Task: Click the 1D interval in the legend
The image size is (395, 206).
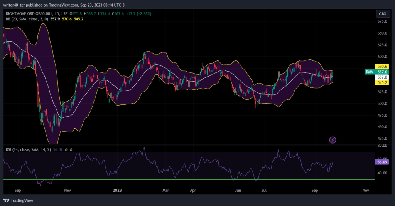Action: [57, 14]
